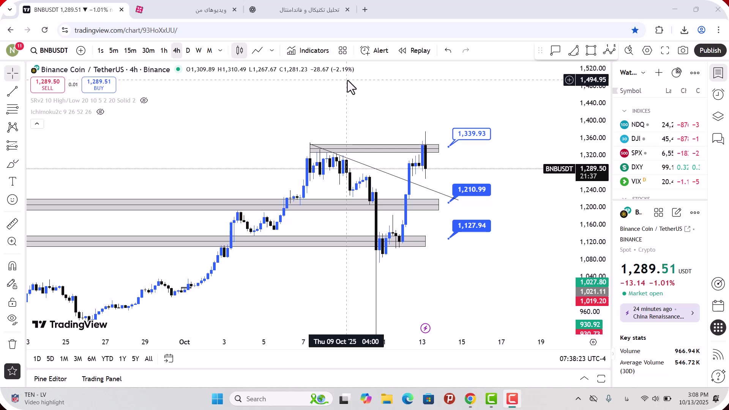The image size is (729, 410).
Task: Expand the bottom panel chevron
Action: point(584,379)
